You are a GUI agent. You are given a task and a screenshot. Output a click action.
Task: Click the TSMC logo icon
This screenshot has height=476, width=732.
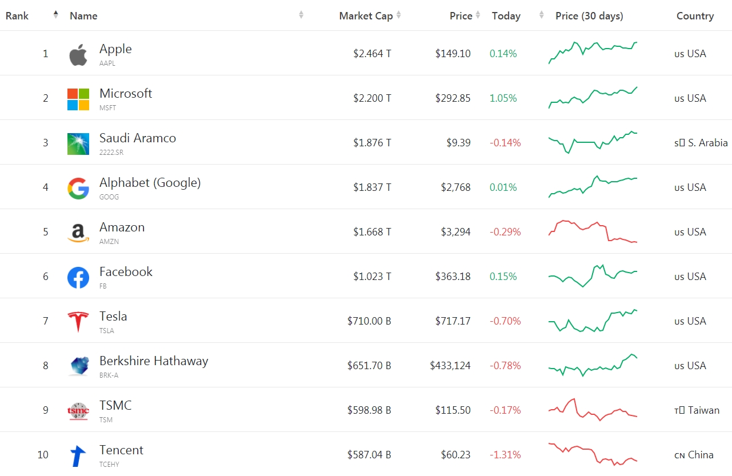point(78,411)
